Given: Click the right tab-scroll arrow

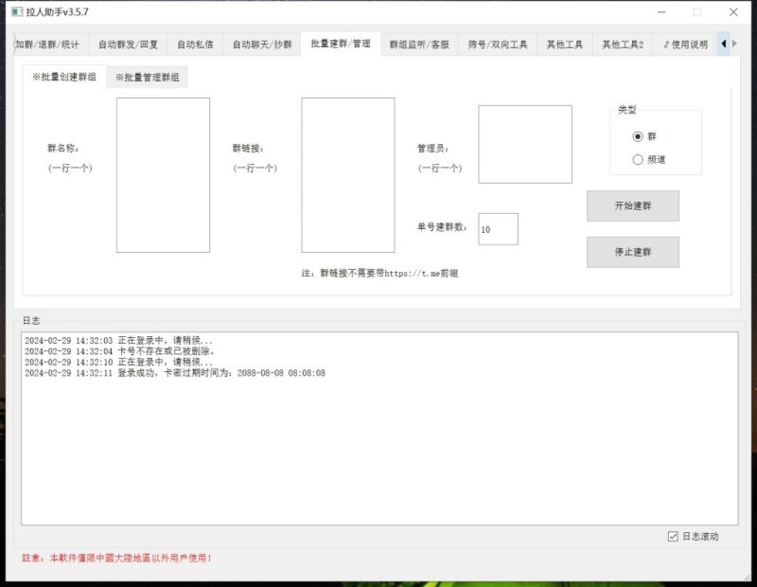Looking at the screenshot, I should point(736,43).
